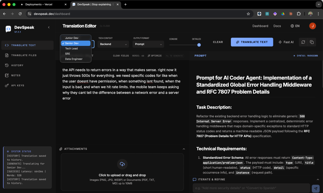This screenshot has height=193, width=323.
Task: Click the teal square extension icon
Action: pos(267,14)
